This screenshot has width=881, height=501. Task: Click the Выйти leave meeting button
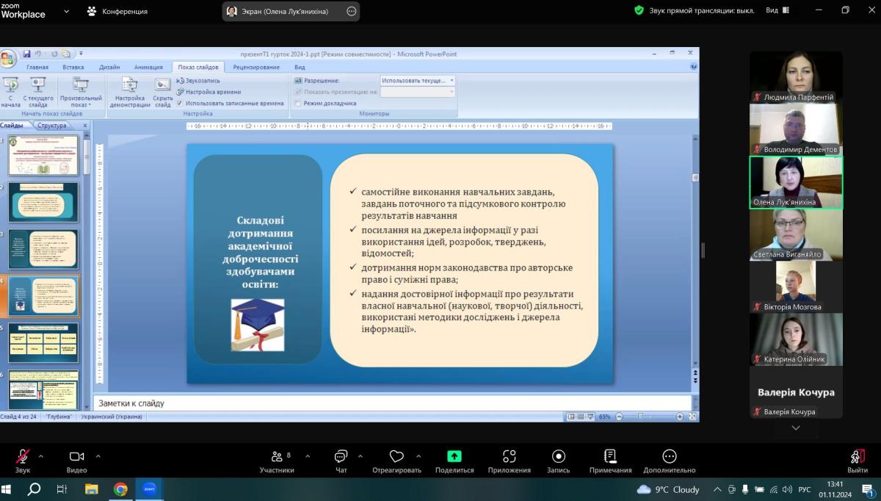point(857,460)
